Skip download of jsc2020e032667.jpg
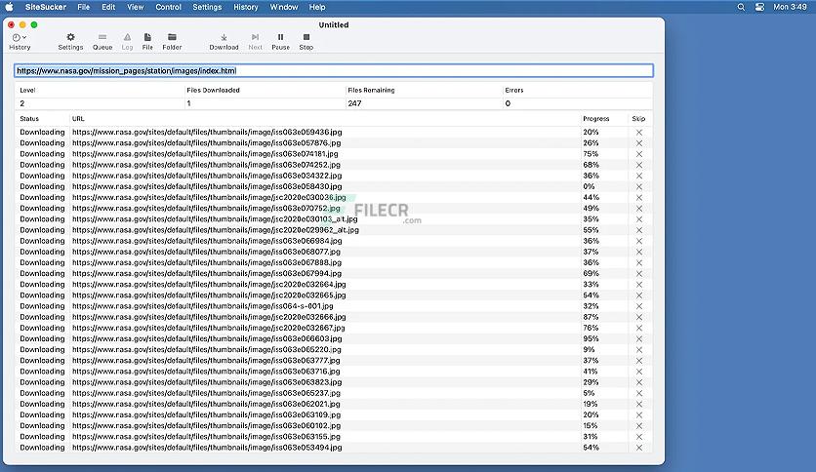Image resolution: width=816 pixels, height=472 pixels. 639,328
